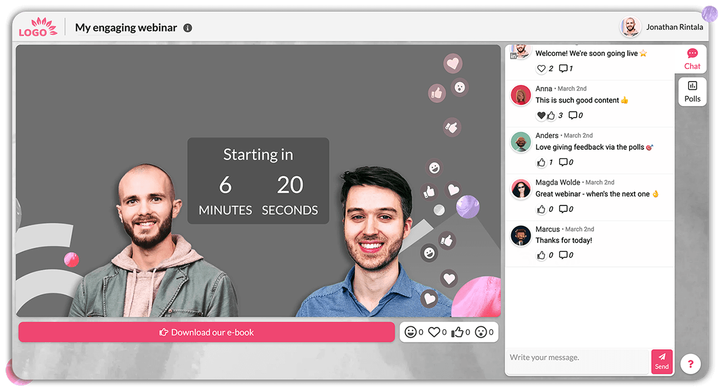Screen dimensions: 723x389
Task: React with the smiley face emoji
Action: pyautogui.click(x=410, y=332)
